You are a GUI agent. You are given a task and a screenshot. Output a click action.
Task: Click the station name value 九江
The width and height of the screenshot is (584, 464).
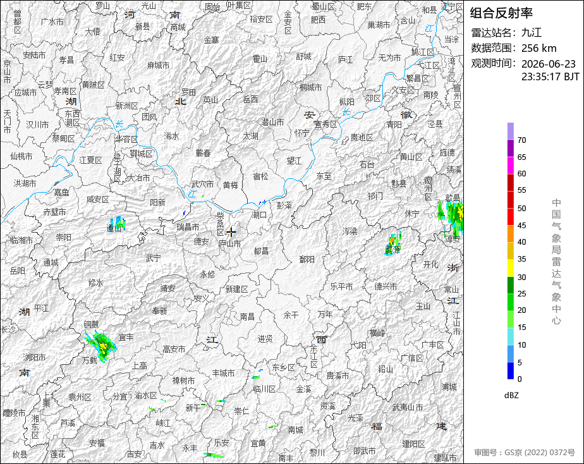(x=532, y=32)
